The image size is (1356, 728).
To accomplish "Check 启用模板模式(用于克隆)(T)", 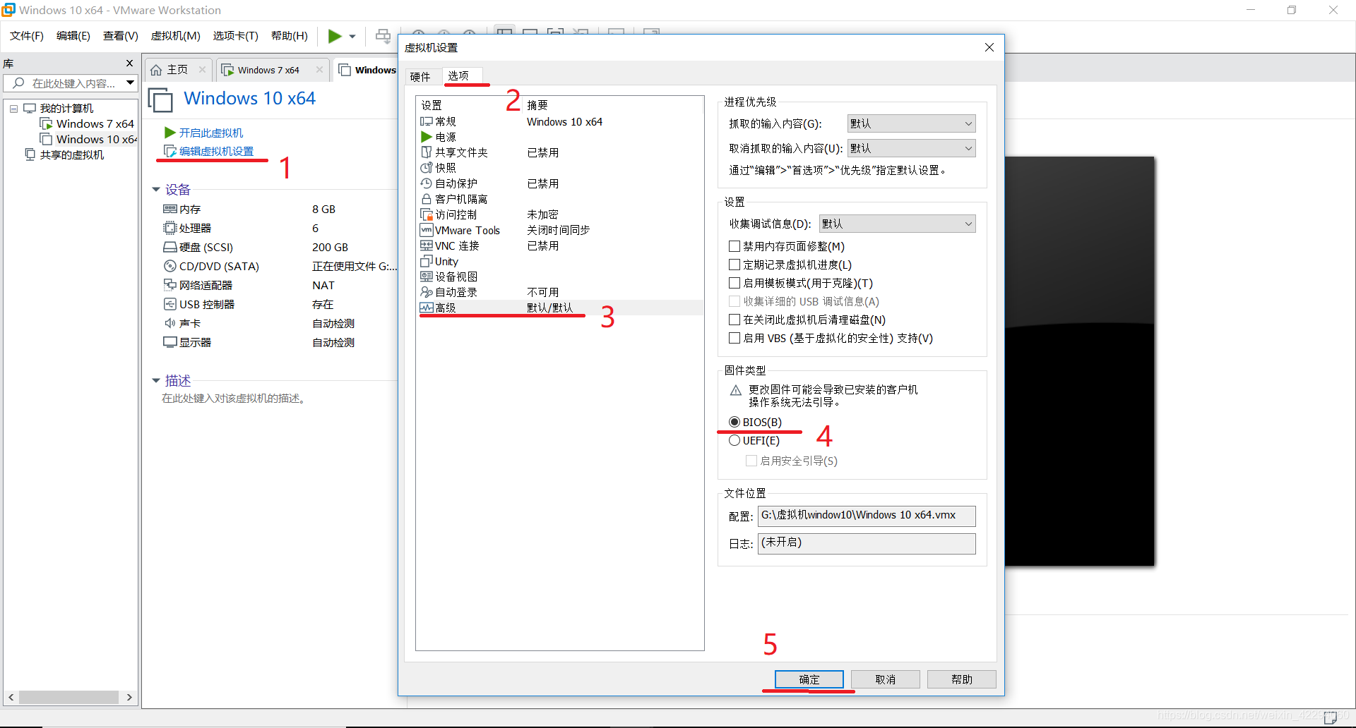I will [734, 283].
